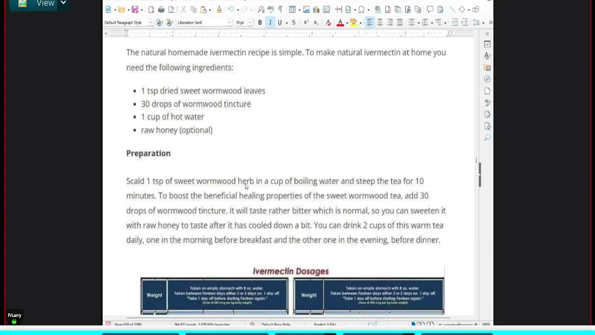Click the New Style from Selection icon
595x335 pixels.
(x=169, y=22)
